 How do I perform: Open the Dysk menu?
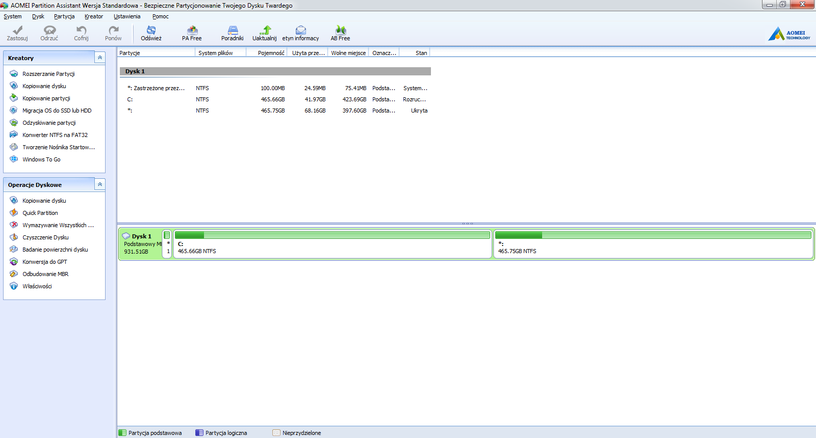point(38,16)
